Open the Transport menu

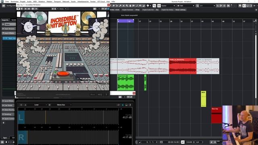(57, 2)
